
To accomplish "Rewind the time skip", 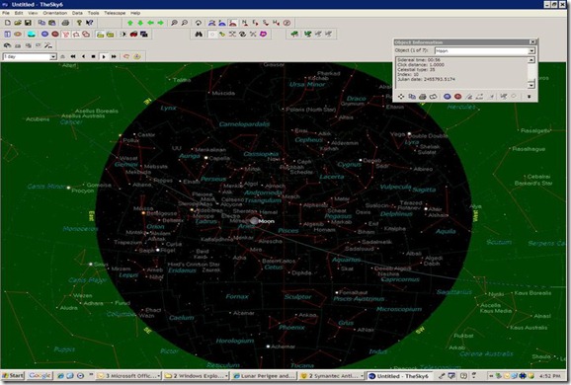I will [73, 56].
